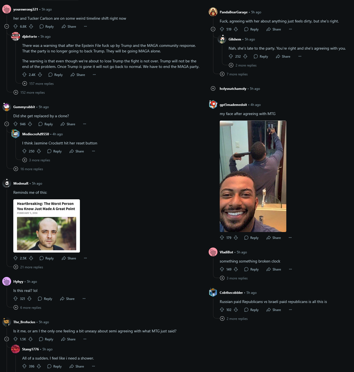Open more options on Gummyrabbit's comment

[85, 124]
